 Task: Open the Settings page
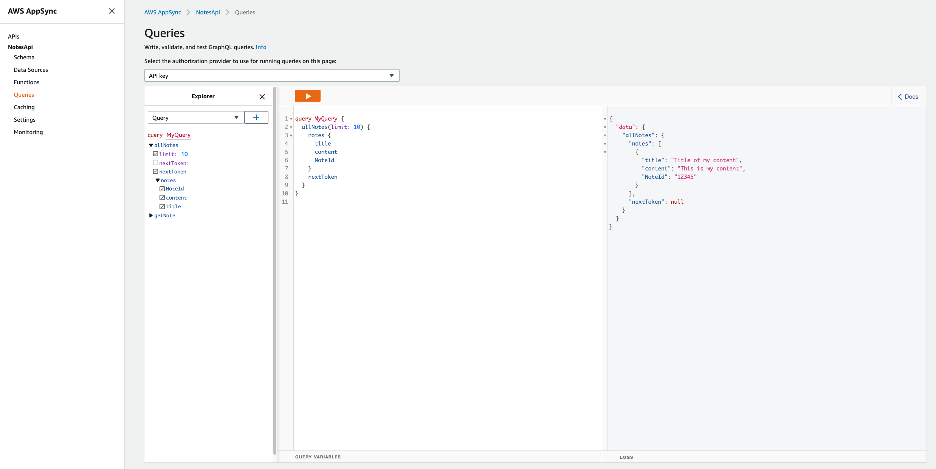25,120
